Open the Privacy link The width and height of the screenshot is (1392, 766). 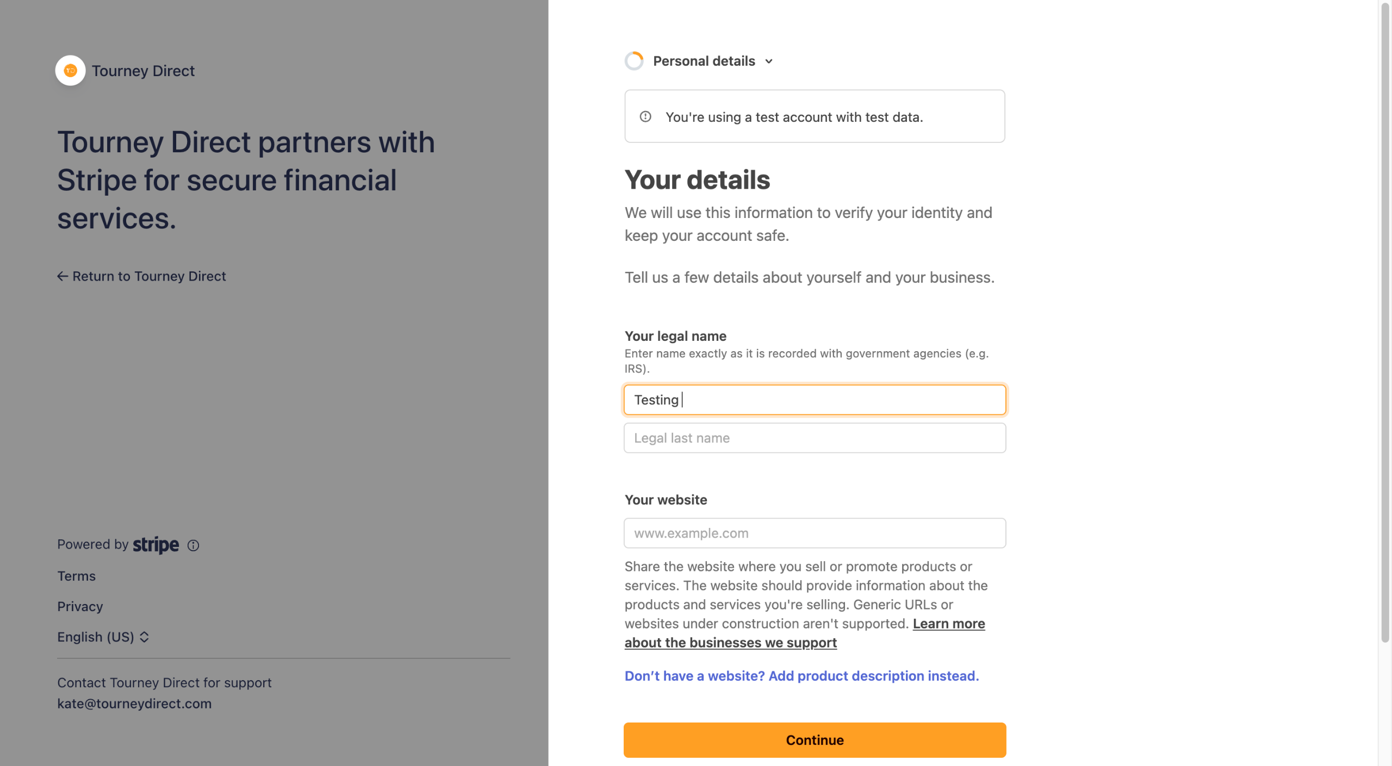tap(80, 607)
